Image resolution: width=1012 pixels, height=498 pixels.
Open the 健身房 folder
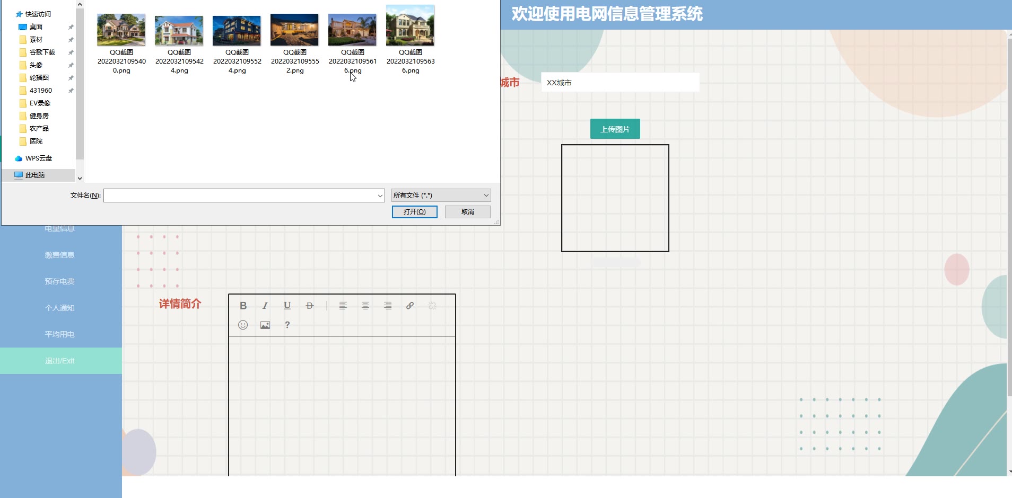39,116
